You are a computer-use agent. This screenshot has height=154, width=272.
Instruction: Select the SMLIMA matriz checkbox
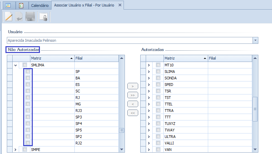(x=25, y=65)
